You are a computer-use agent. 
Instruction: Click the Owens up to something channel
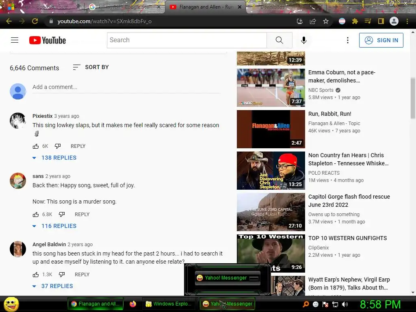coord(334,214)
